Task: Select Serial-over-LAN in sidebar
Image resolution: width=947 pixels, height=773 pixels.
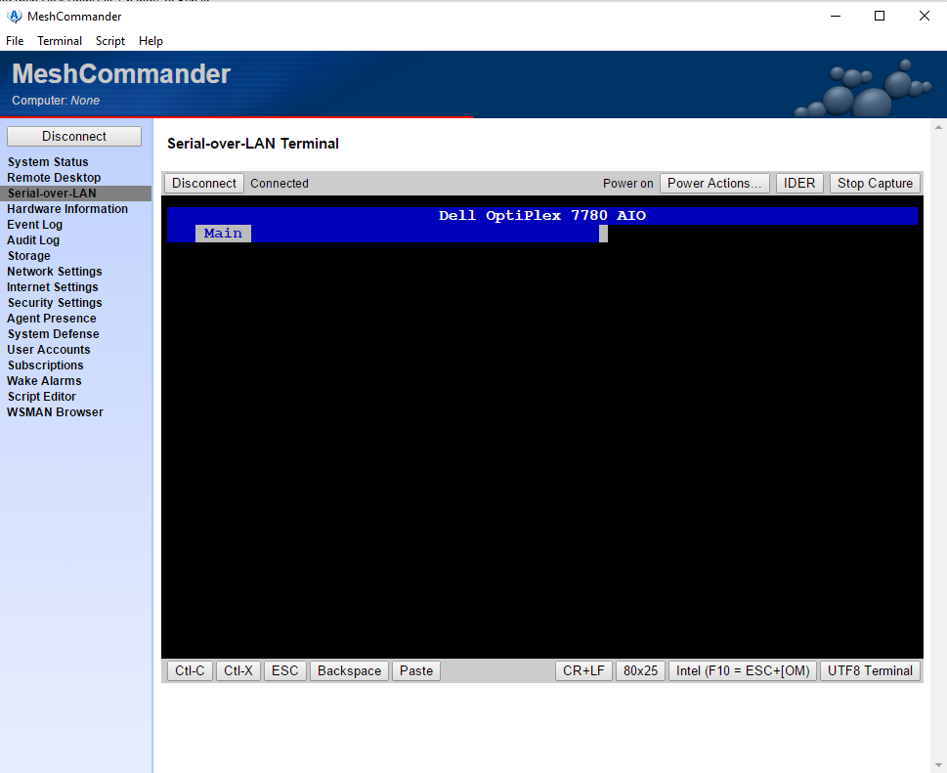Action: pos(75,193)
